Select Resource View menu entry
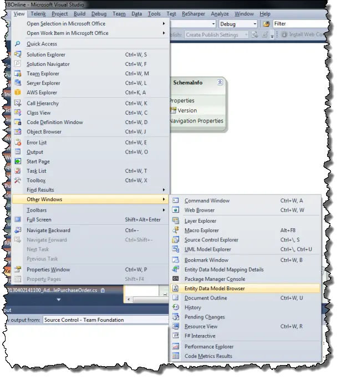 (245, 326)
